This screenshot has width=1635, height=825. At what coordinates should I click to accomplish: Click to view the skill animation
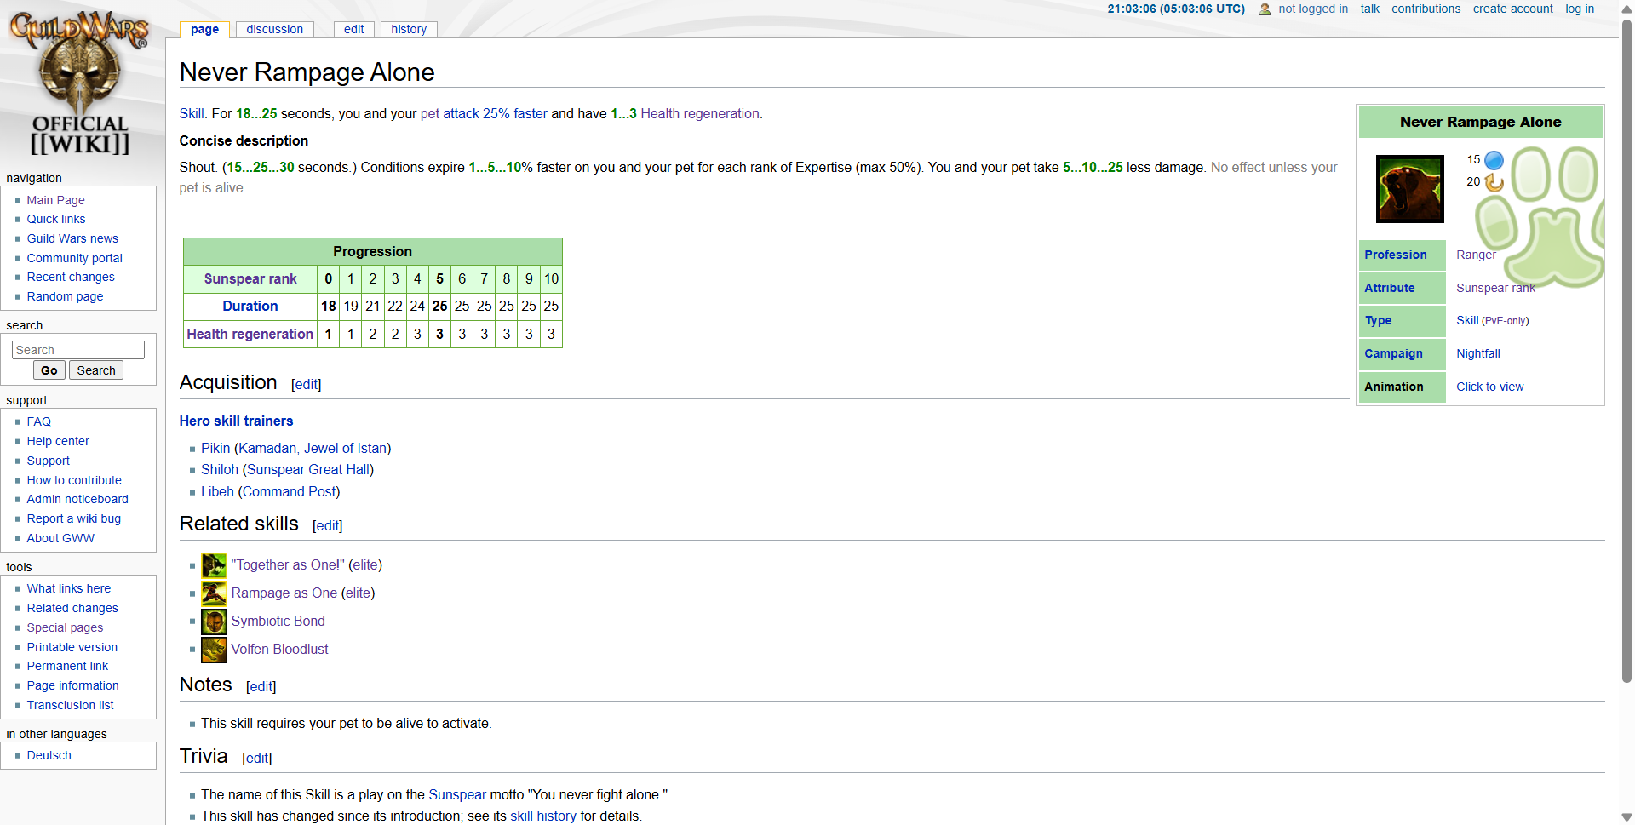pyautogui.click(x=1489, y=387)
